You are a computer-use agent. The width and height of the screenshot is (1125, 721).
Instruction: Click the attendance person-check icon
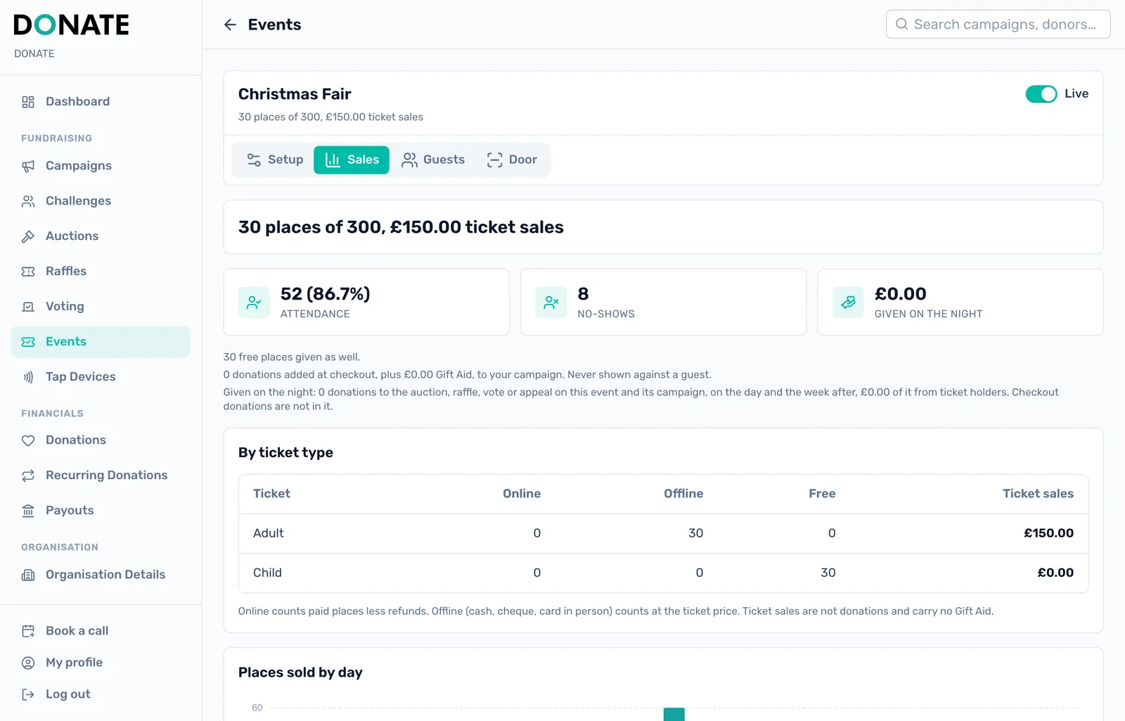(254, 302)
